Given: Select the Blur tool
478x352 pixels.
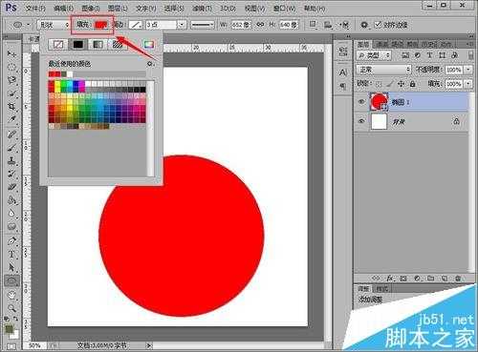Looking at the screenshot, I should click(x=11, y=213).
